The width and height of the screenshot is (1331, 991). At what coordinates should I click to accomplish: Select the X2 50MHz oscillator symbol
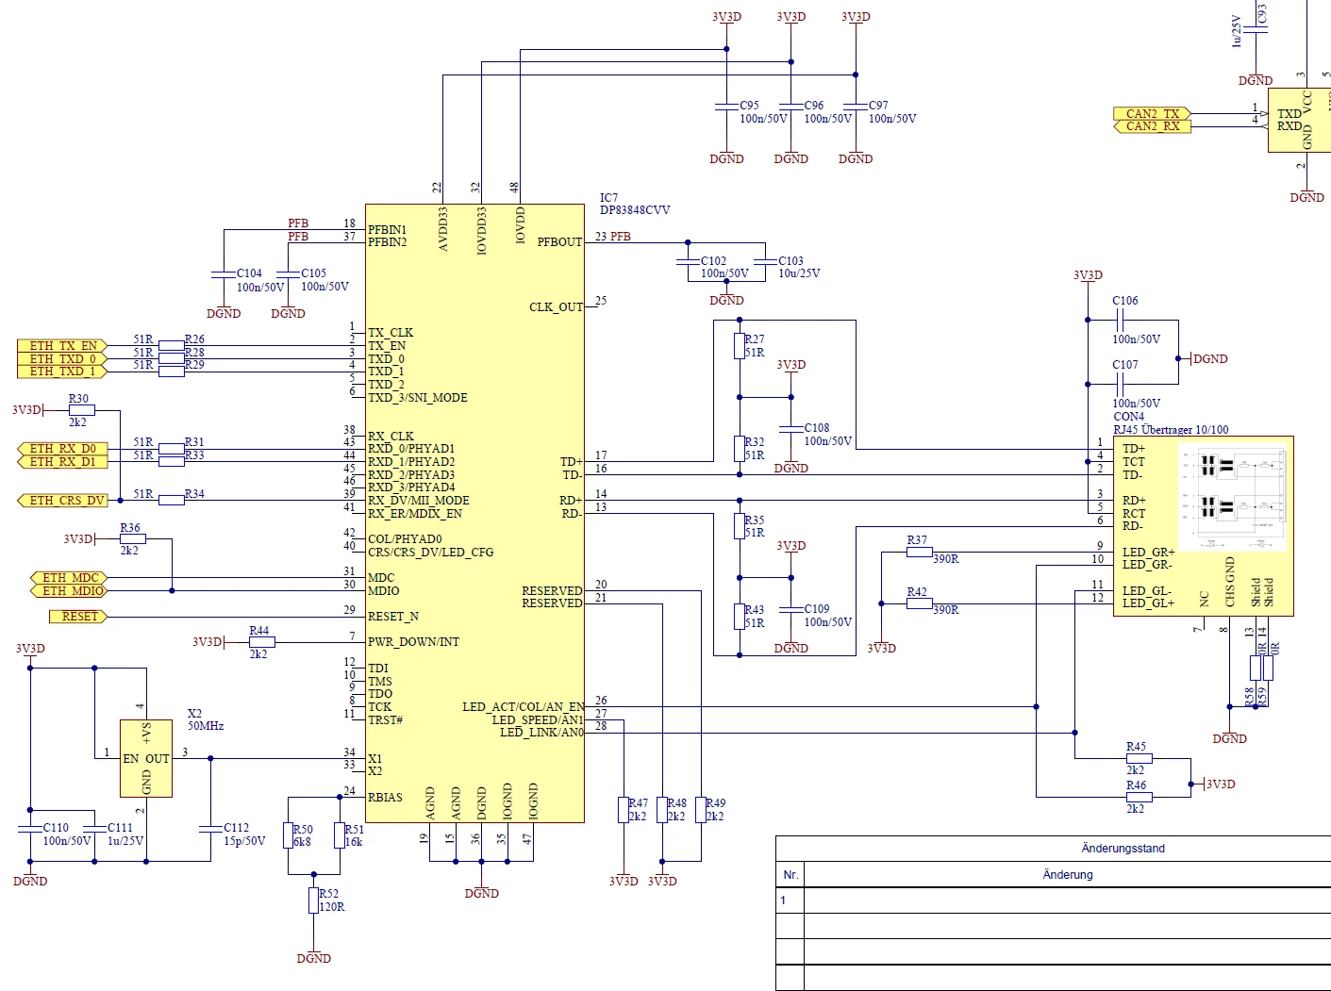[146, 758]
